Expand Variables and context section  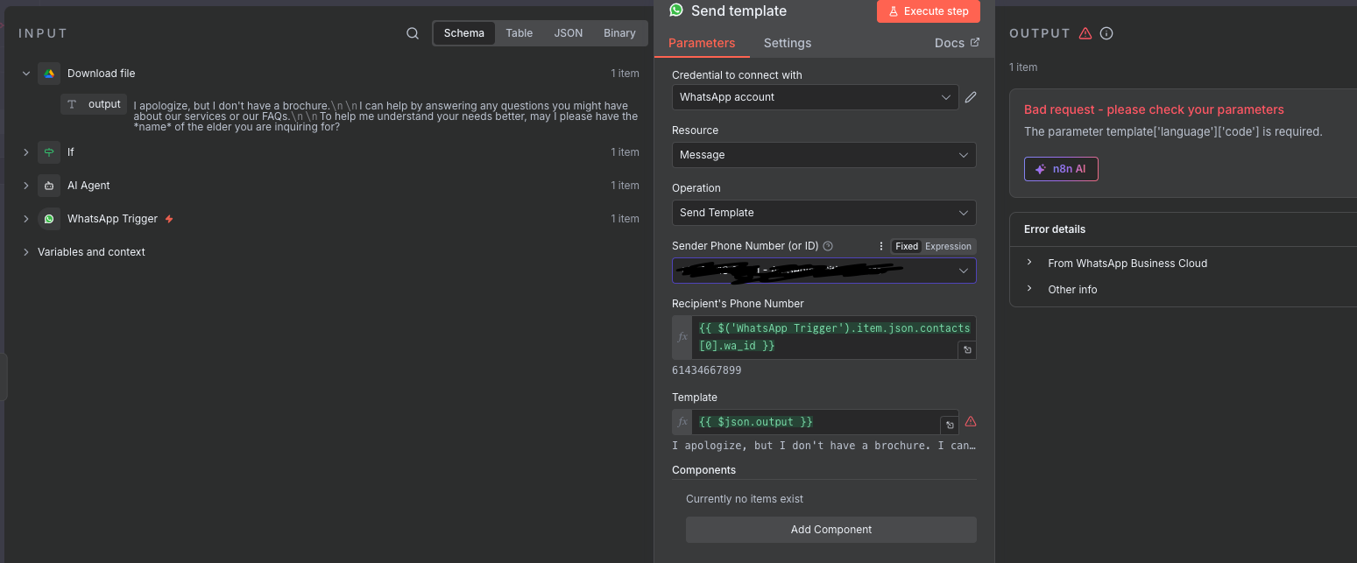point(91,252)
